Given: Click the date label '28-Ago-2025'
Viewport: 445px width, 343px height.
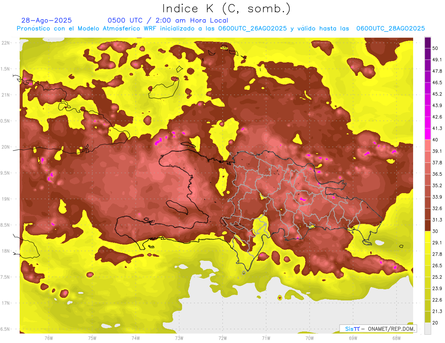Looking at the screenshot, I should (47, 20).
